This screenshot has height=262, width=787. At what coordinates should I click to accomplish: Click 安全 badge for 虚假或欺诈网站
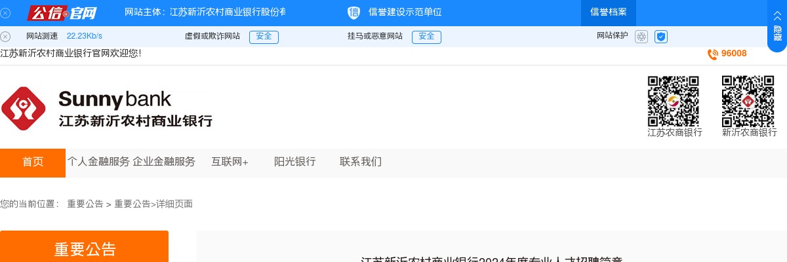[264, 37]
